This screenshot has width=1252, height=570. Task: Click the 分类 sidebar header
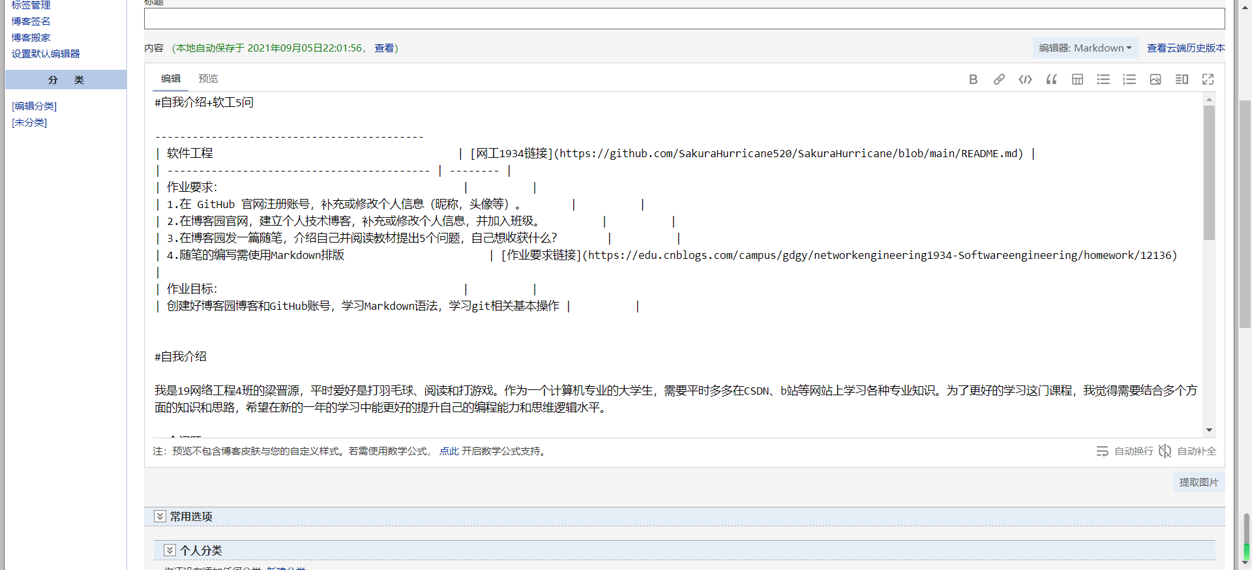(66, 80)
